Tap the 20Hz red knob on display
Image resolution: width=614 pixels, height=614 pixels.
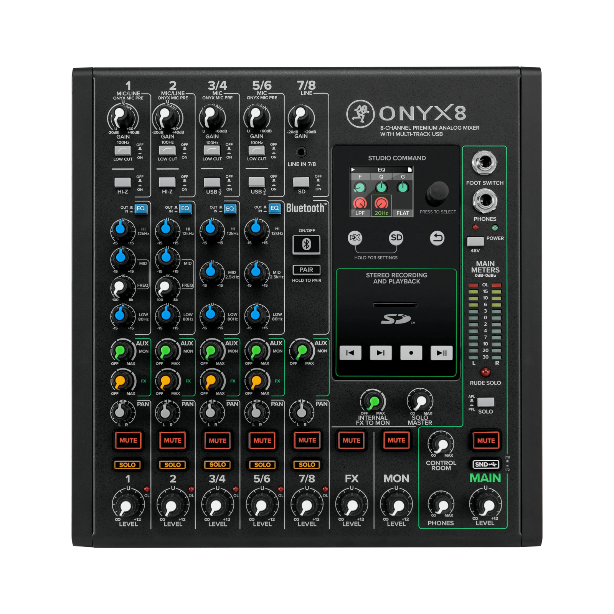[381, 203]
